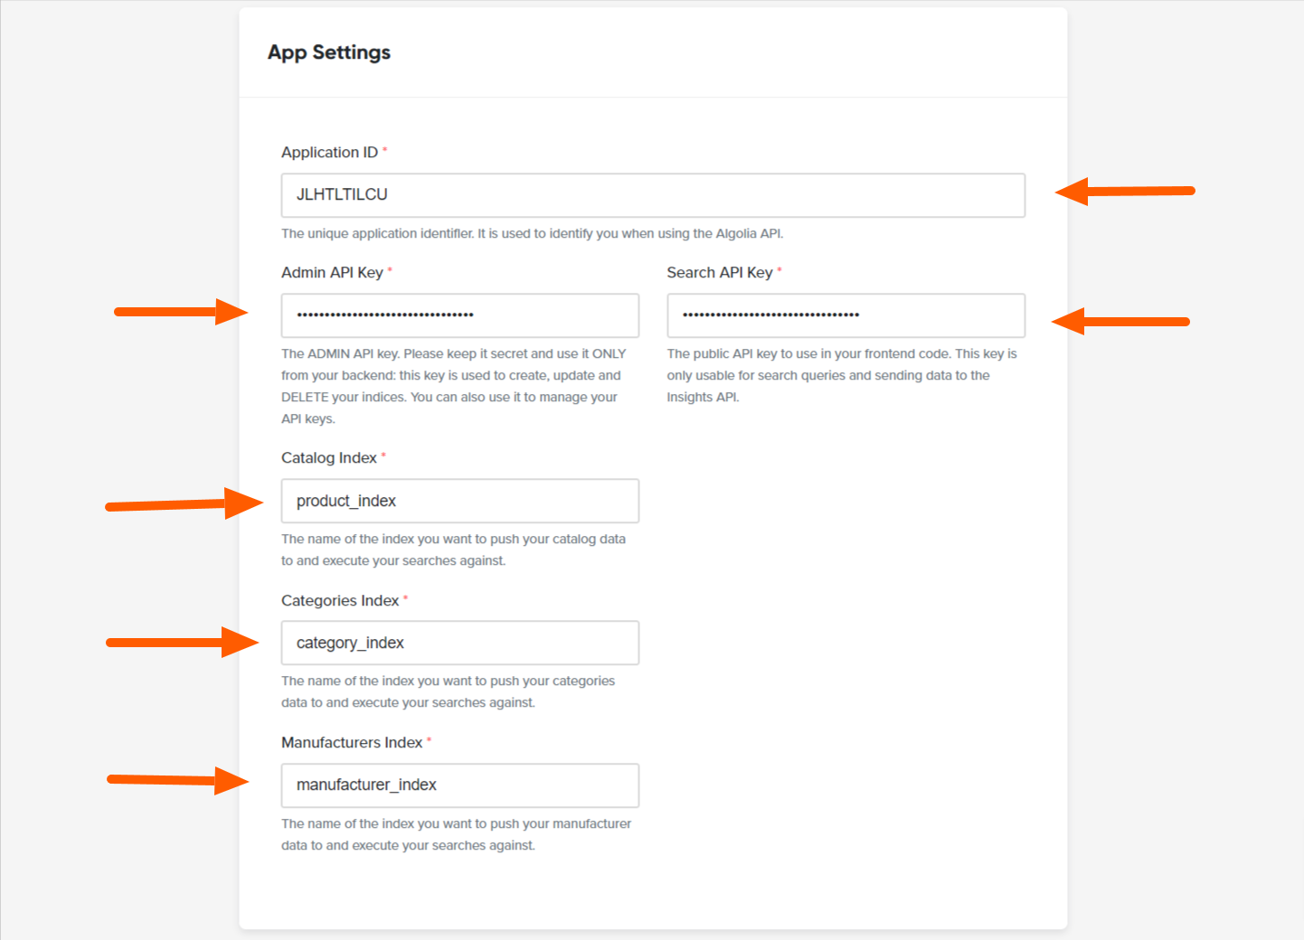1304x940 pixels.
Task: Click the Manufacturers Index field with manufacturer_index
Action: point(460,785)
